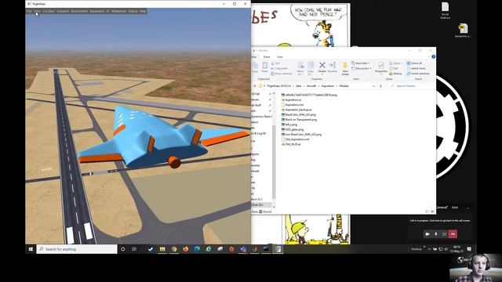502x282 pixels.
Task: Open the FlightGear AI menu
Action: pos(107,11)
